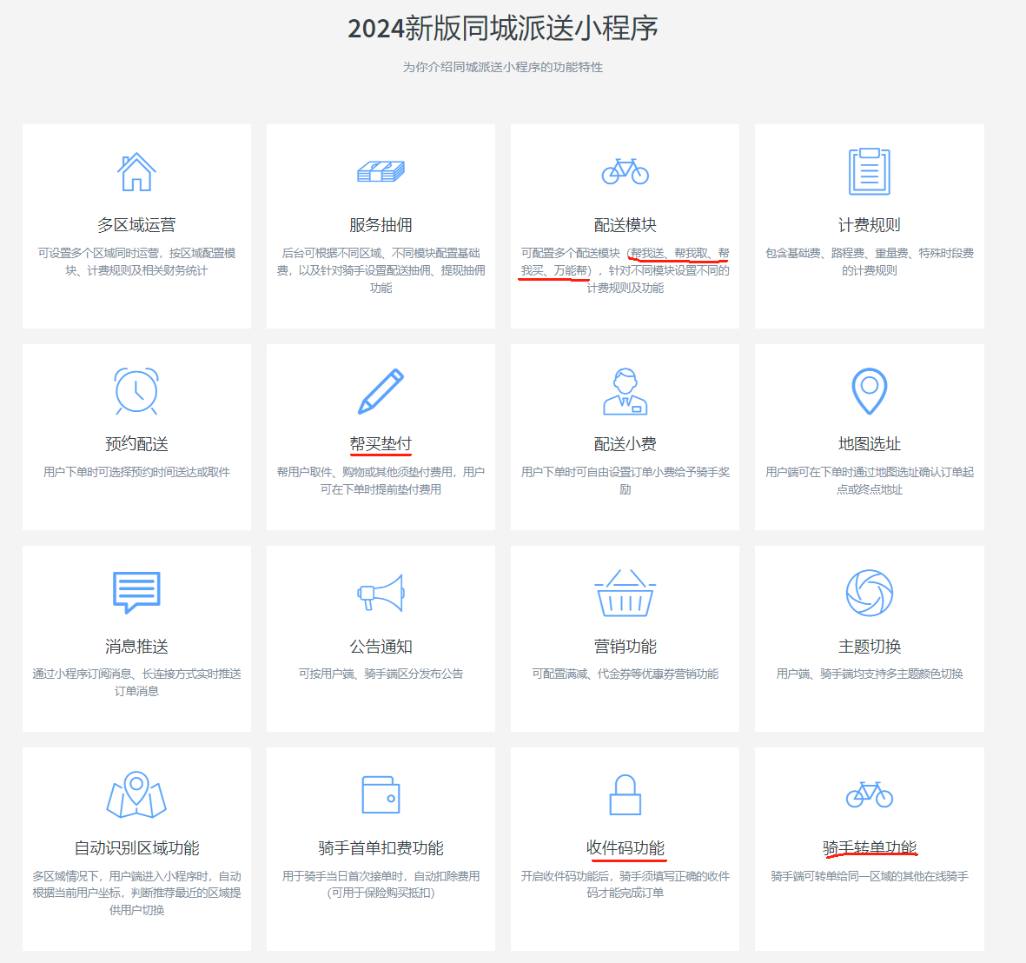The image size is (1026, 963).
Task: Click the 收件码功能 heading text
Action: (625, 847)
